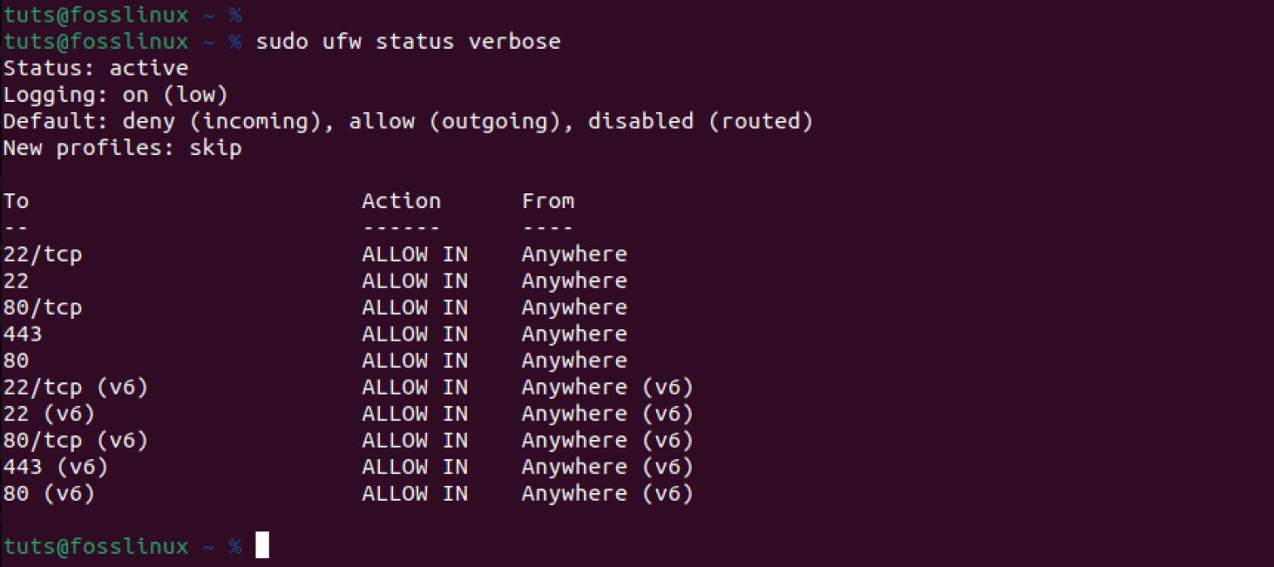Click the '443' rule entry without v6
This screenshot has height=567, width=1274.
[23, 333]
